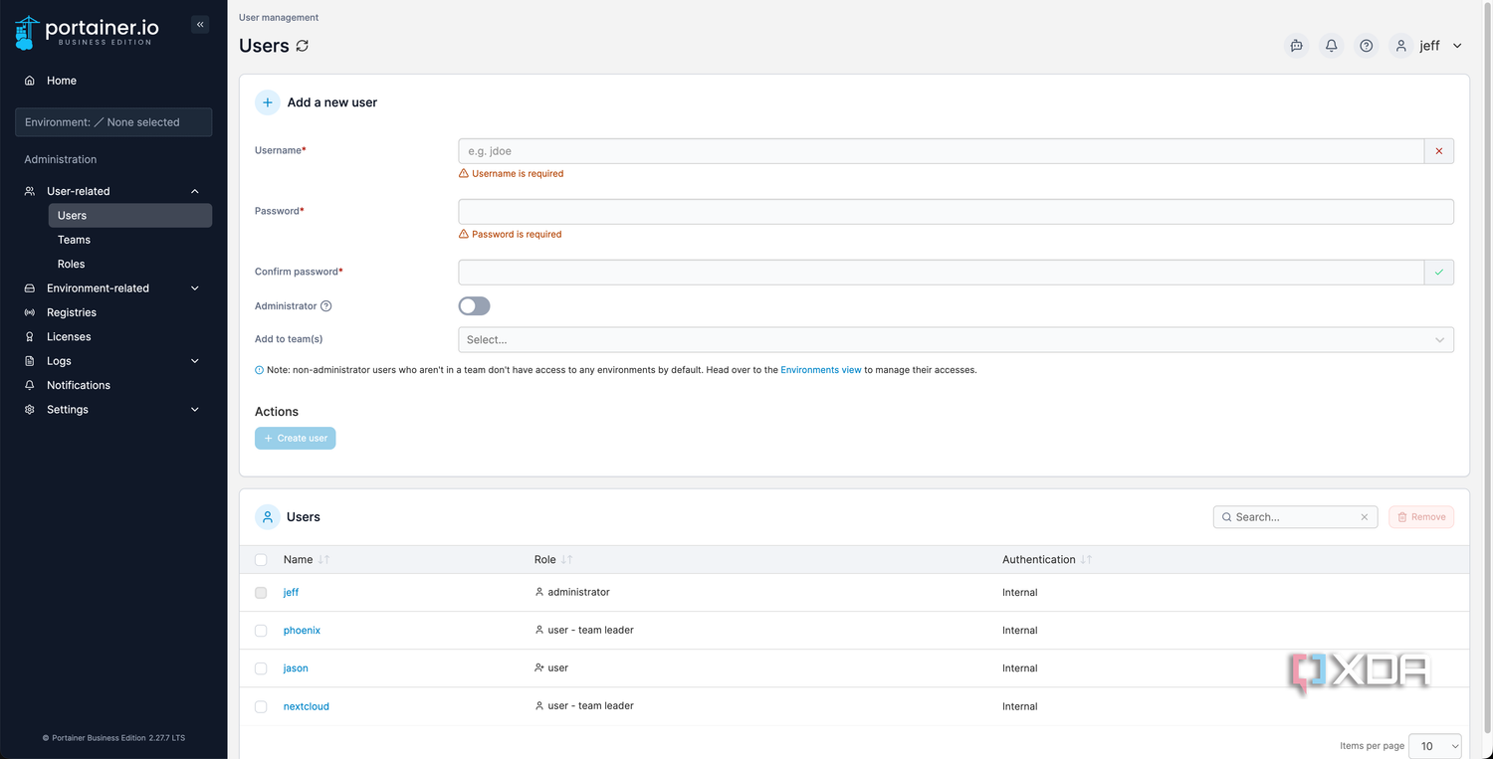The image size is (1493, 759).
Task: Click the red x icon in Username field
Action: [1439, 151]
